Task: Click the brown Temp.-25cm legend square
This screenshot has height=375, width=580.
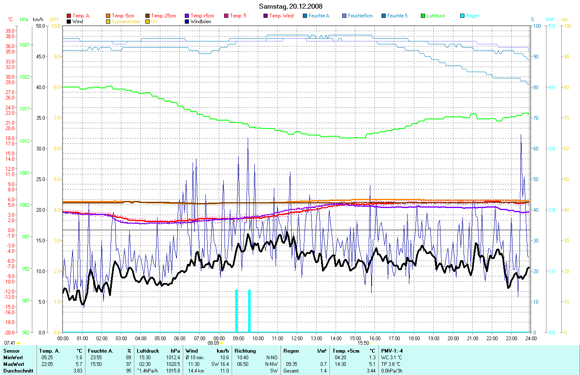Action: coord(147,16)
